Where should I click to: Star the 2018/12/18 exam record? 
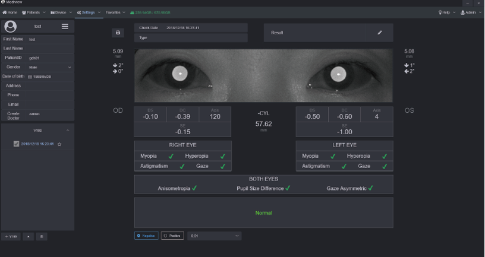pos(59,144)
